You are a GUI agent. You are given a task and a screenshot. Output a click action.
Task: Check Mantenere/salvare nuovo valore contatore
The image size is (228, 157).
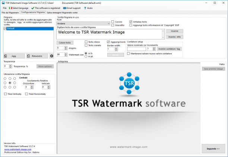point(128,54)
